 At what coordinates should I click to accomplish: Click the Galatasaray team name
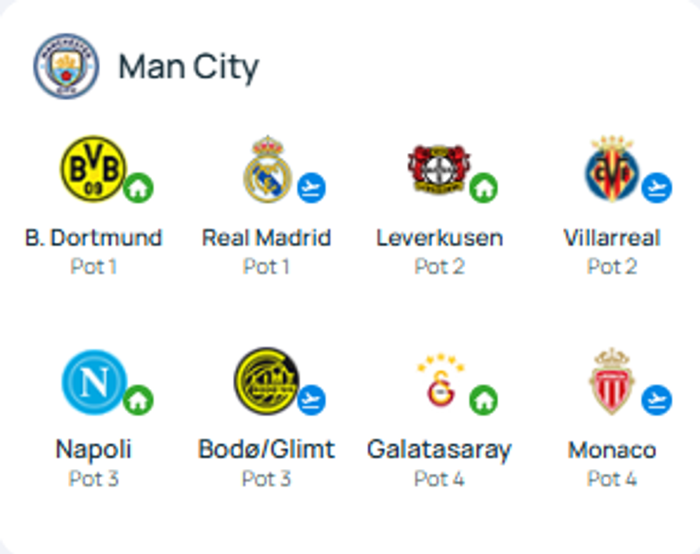(x=439, y=450)
